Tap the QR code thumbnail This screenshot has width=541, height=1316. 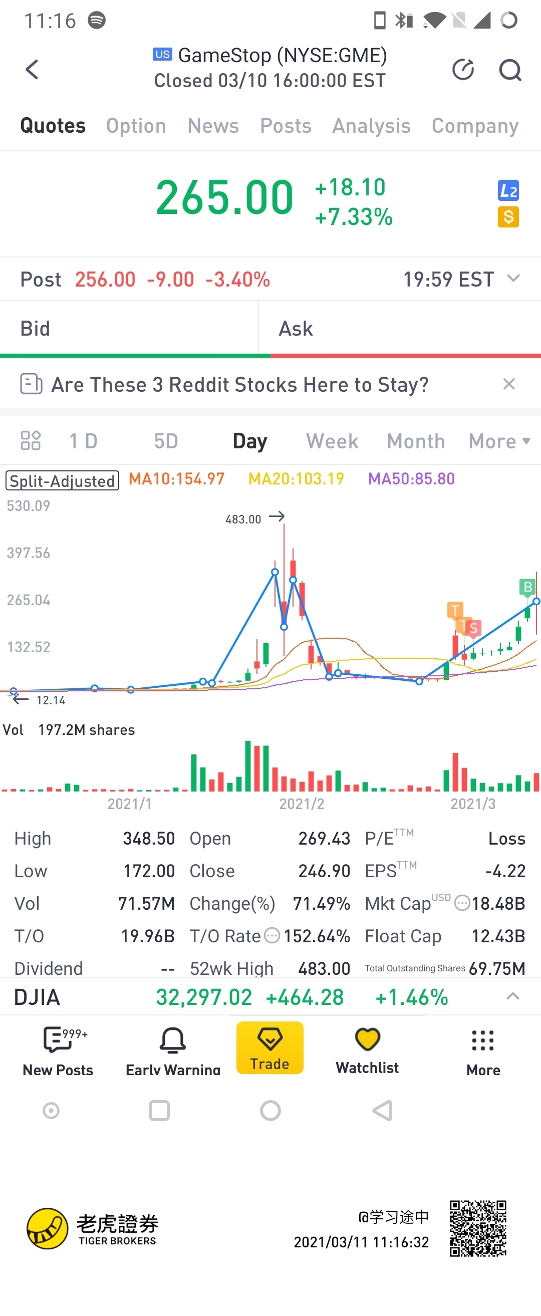(x=478, y=1228)
